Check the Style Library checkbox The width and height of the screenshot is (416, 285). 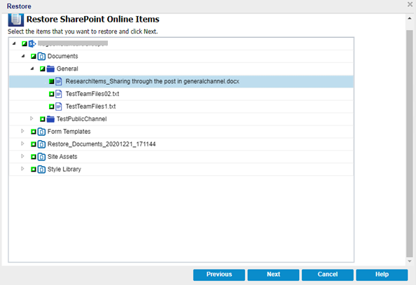pyautogui.click(x=34, y=169)
